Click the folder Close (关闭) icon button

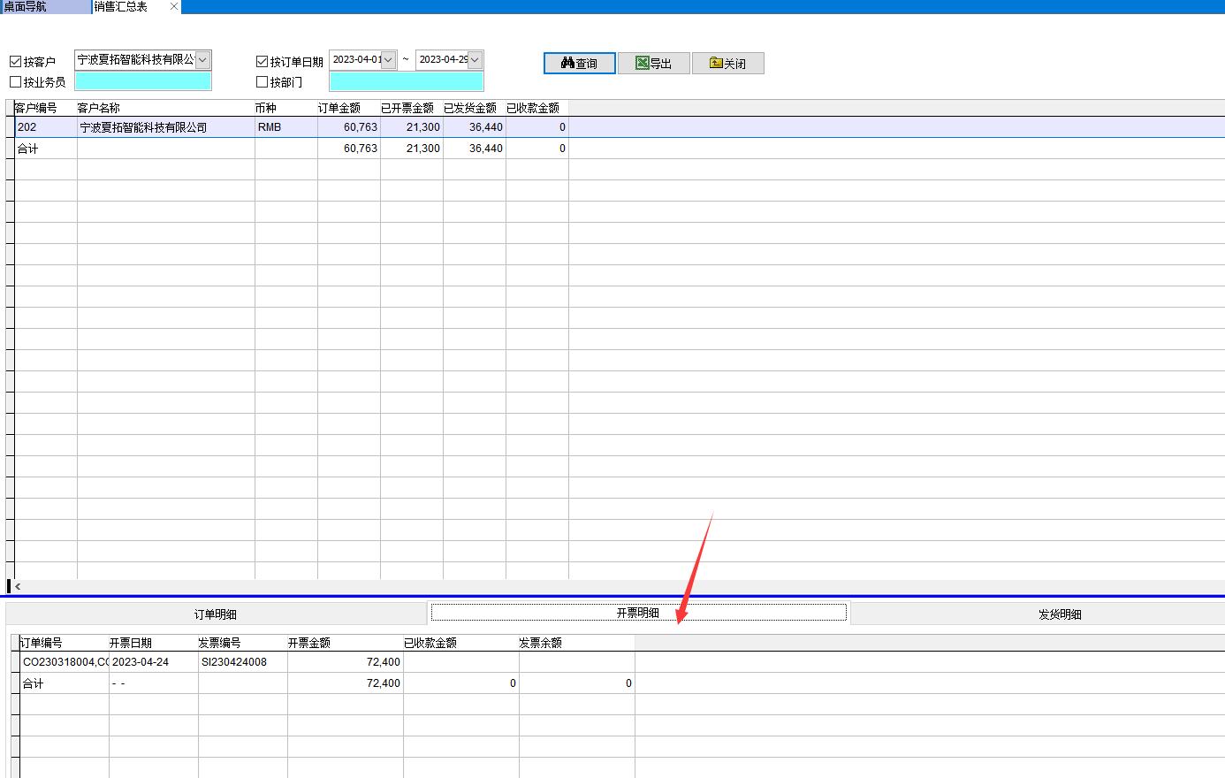pyautogui.click(x=727, y=63)
